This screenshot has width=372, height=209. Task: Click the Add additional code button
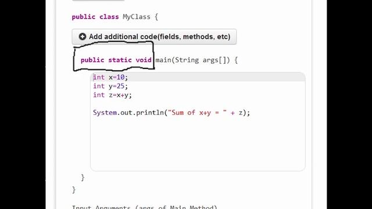[154, 37]
